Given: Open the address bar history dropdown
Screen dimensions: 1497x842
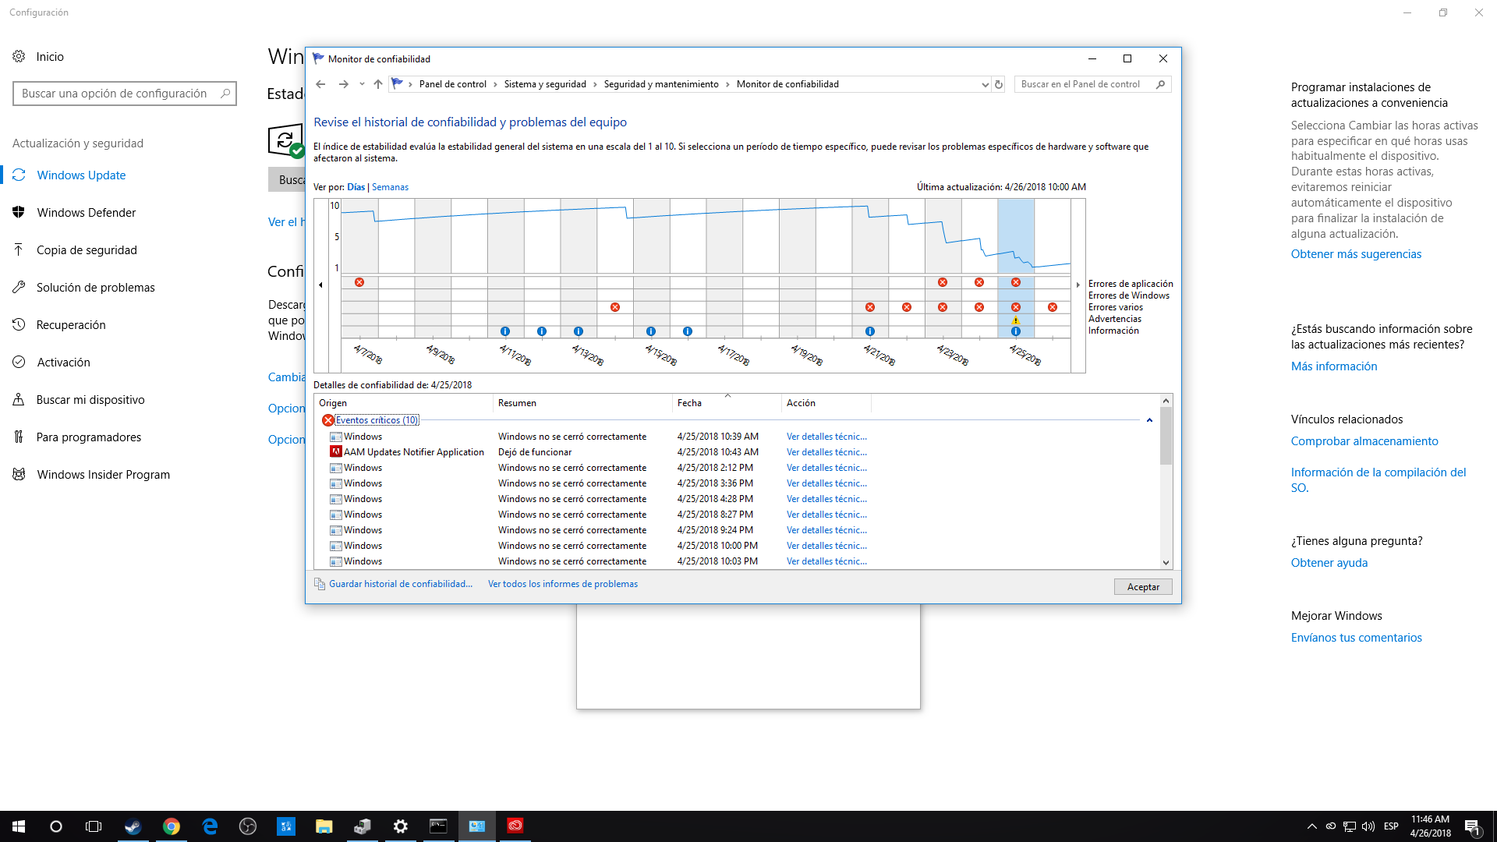Looking at the screenshot, I should [x=985, y=84].
